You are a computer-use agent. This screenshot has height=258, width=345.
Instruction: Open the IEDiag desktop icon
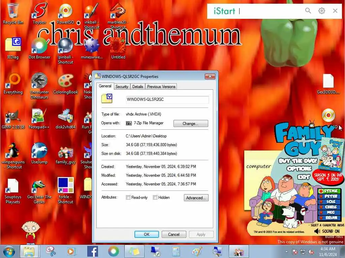click(13, 48)
